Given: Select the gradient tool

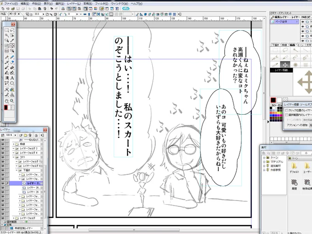Looking at the screenshot, I should click(x=6, y=78).
